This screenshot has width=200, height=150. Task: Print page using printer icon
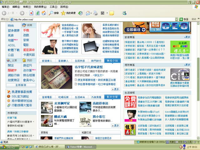(96, 13)
